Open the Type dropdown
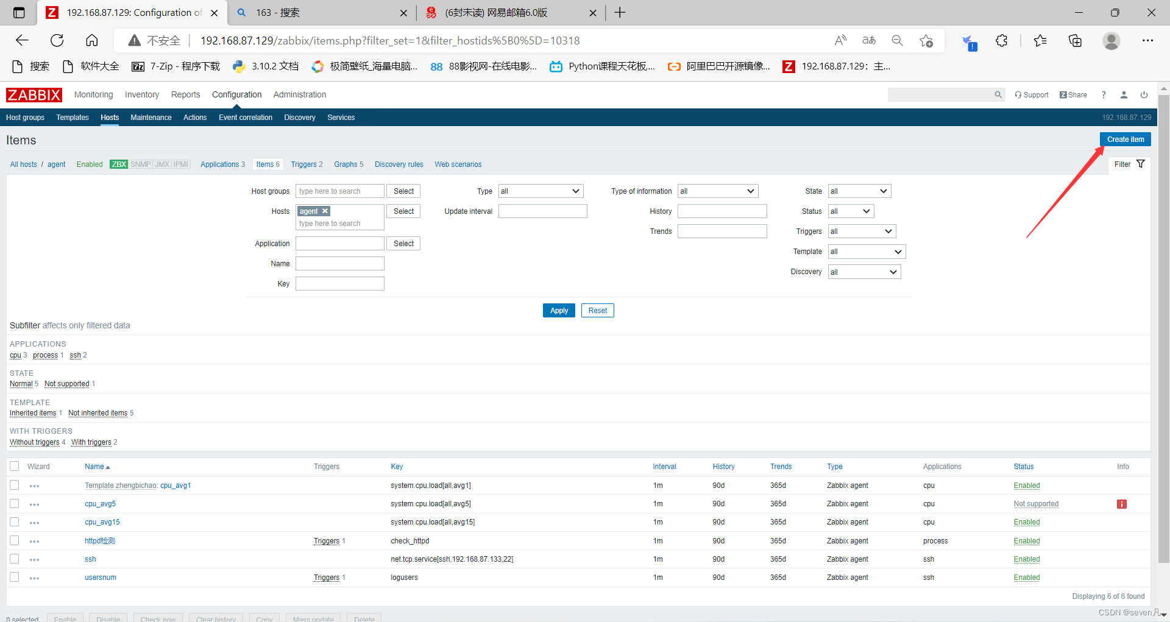Screen dimensions: 1170x622 tap(541, 191)
